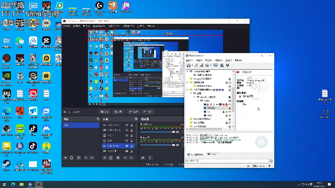
Task: Delete selected source with the sources trash icon
Action: click(x=111, y=158)
